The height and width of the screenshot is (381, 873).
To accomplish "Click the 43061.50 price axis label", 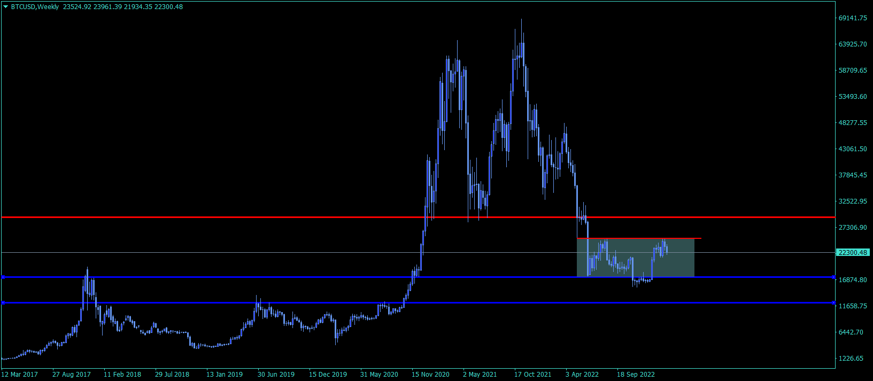I will coord(853,149).
